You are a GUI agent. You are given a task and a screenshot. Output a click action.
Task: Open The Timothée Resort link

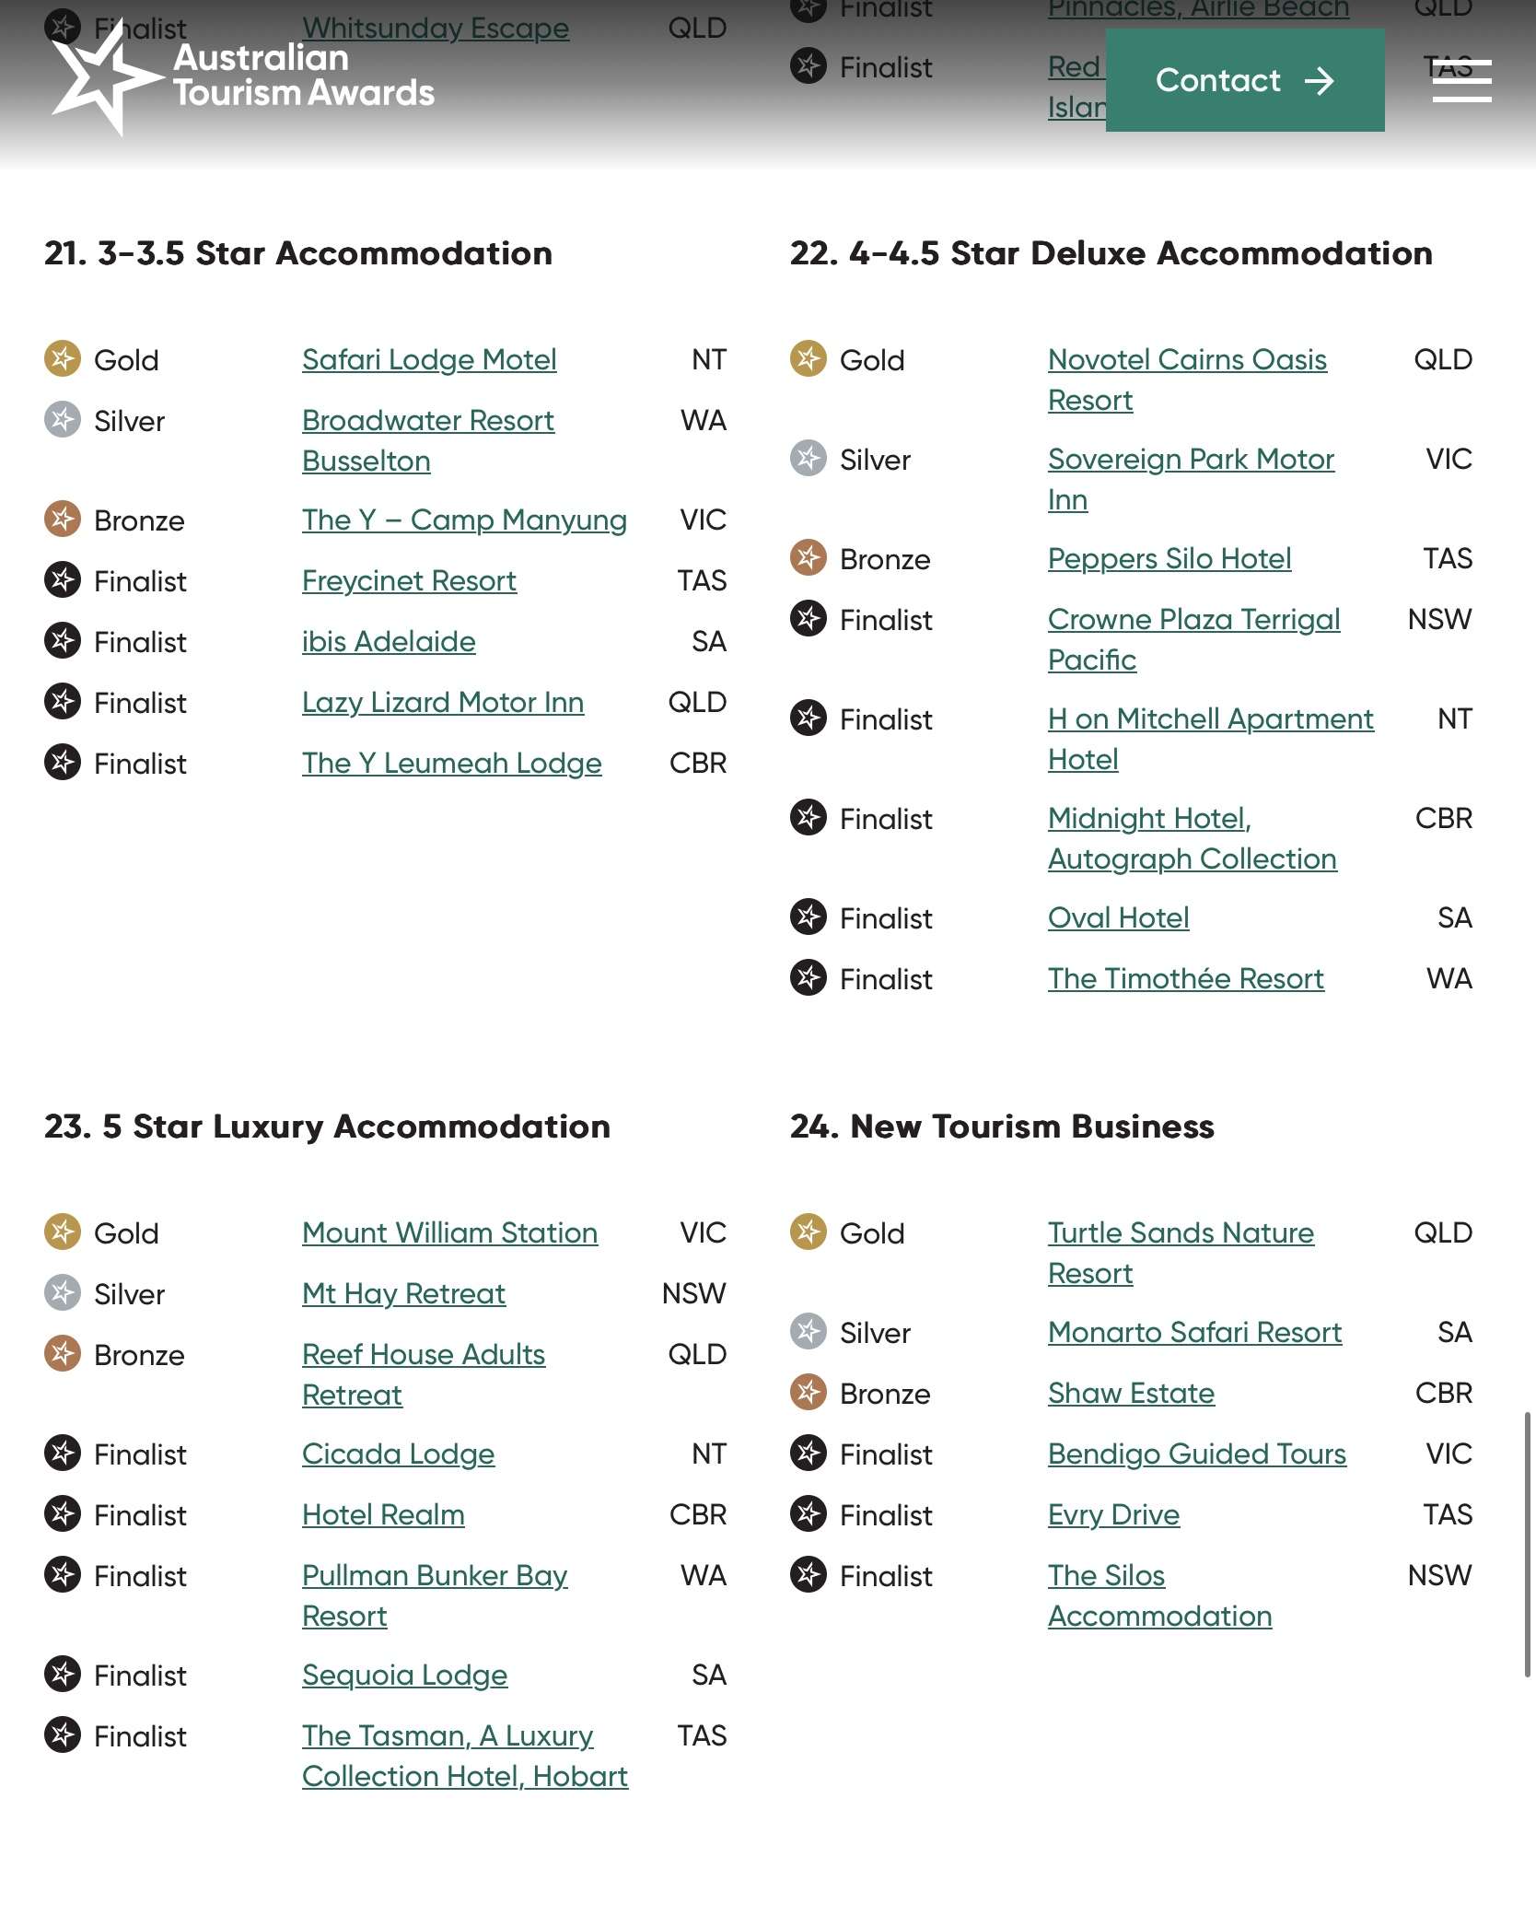[1185, 978]
